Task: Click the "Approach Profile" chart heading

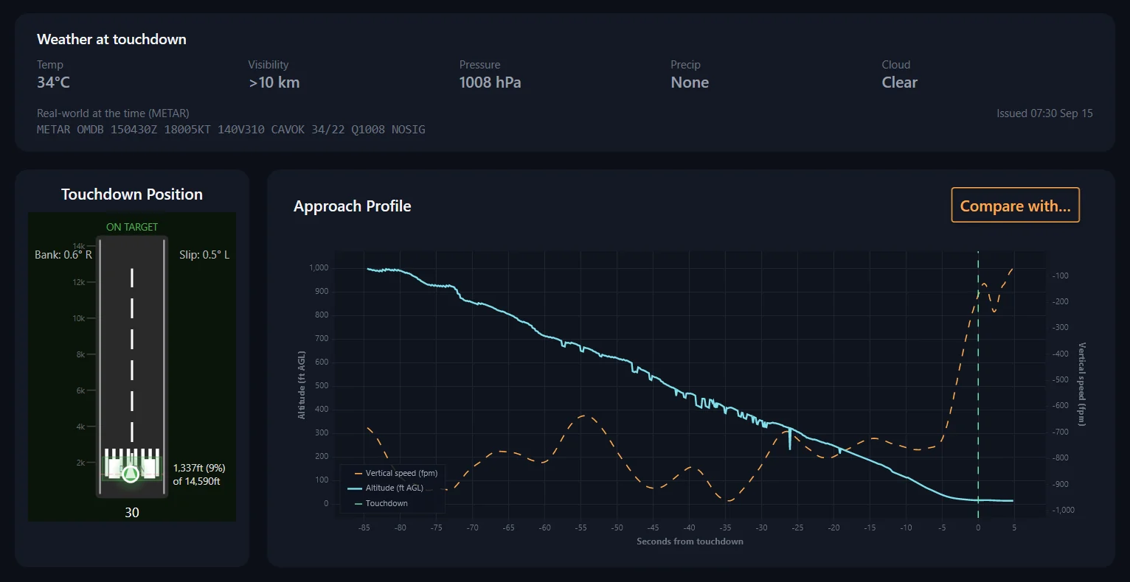Action: [353, 206]
